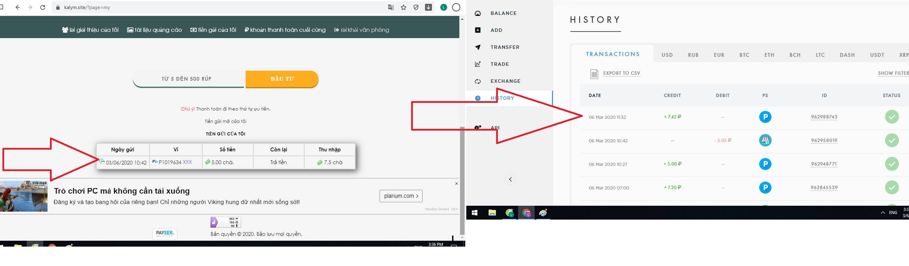Open 'tiền gửi của tôi' menu
The height and width of the screenshot is (266, 909).
point(213,30)
